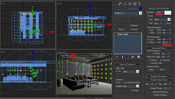This screenshot has width=175, height=99.
Task: Enable Absolute Map Bias checkbox
Action: (x=151, y=92)
